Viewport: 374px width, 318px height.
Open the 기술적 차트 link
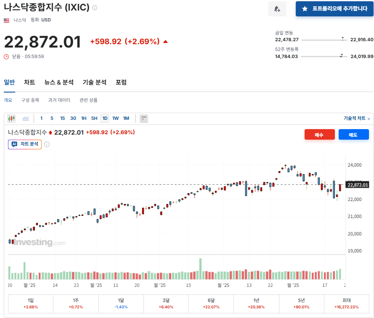(x=357, y=118)
